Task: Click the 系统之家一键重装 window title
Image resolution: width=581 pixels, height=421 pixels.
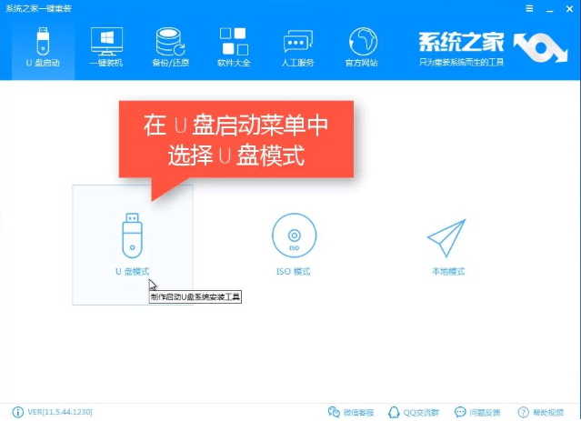Action: coord(38,8)
